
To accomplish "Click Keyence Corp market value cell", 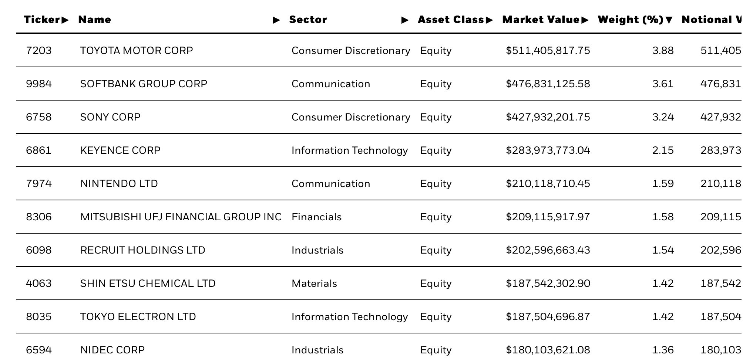I will (548, 150).
